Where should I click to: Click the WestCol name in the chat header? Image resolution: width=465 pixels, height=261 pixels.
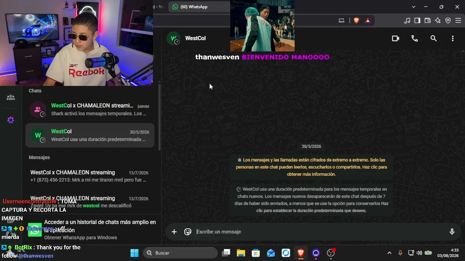pyautogui.click(x=195, y=38)
